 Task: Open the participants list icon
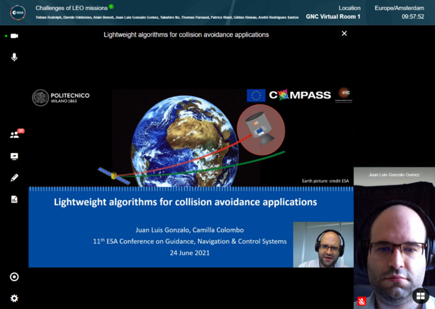pyautogui.click(x=14, y=135)
